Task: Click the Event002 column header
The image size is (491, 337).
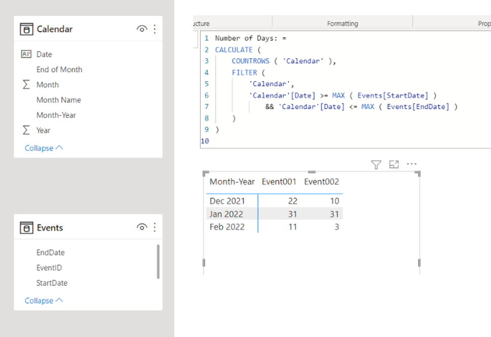Action: pyautogui.click(x=322, y=181)
